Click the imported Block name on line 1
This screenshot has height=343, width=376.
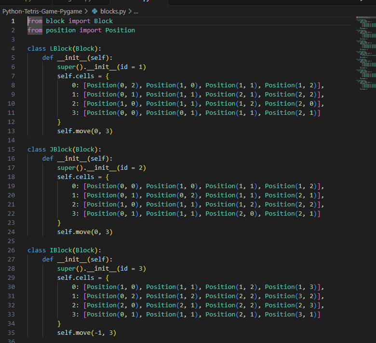[x=103, y=21]
